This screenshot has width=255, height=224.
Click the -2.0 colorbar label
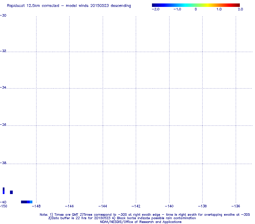click(156, 9)
